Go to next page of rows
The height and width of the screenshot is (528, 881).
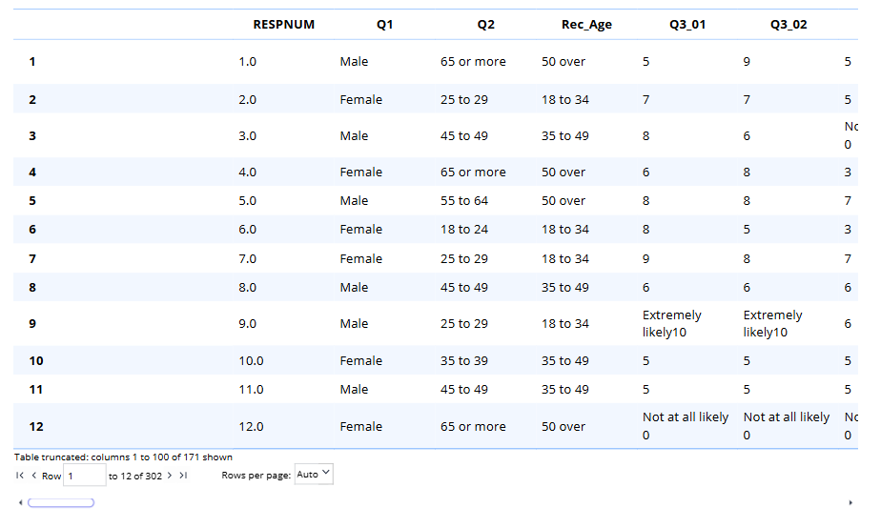[170, 475]
